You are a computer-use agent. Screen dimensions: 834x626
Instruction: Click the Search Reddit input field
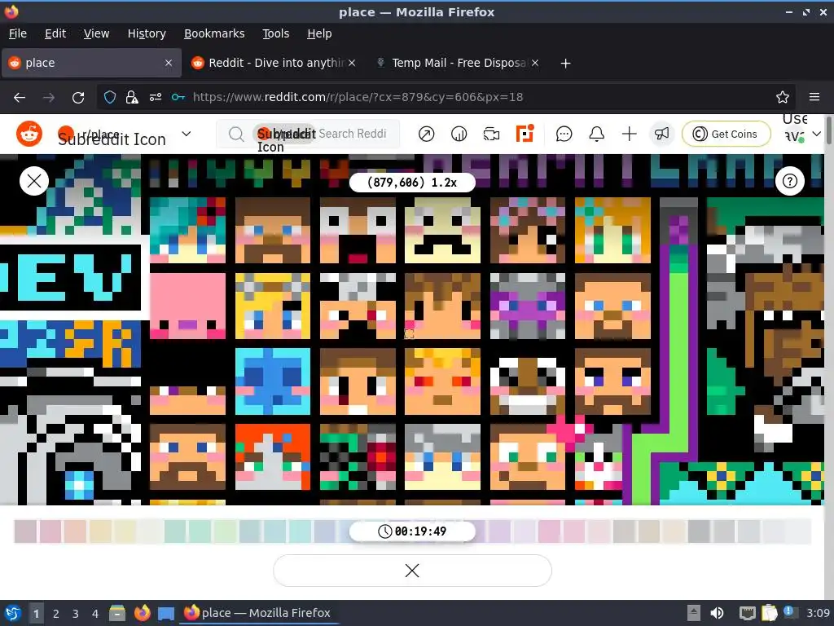(x=309, y=134)
